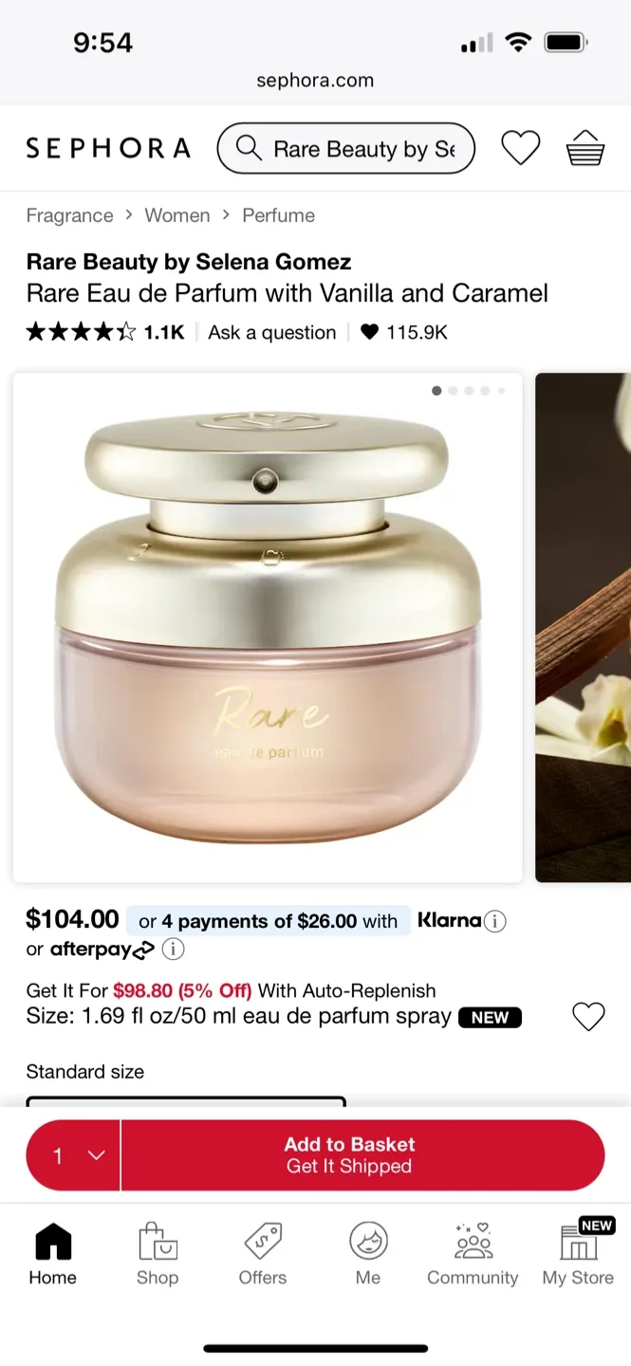Click the Afterpay info icon
The width and height of the screenshot is (631, 1366).
pyautogui.click(x=173, y=949)
